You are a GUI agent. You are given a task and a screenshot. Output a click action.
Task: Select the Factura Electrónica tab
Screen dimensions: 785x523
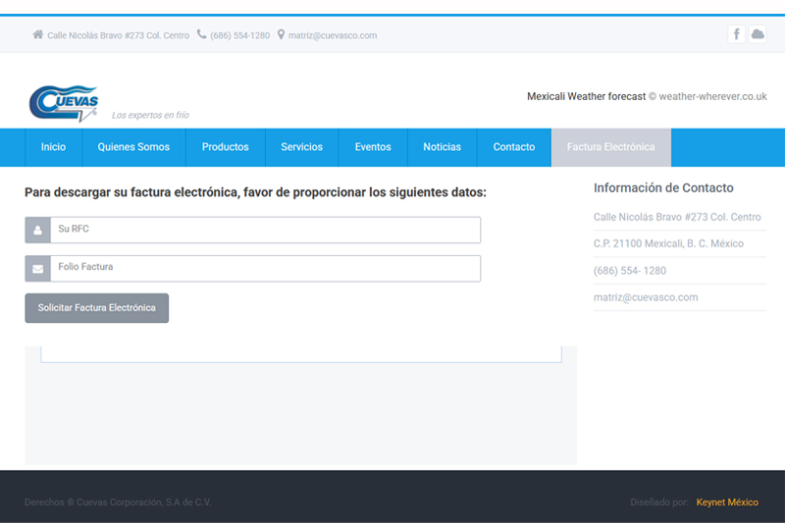pyautogui.click(x=610, y=147)
